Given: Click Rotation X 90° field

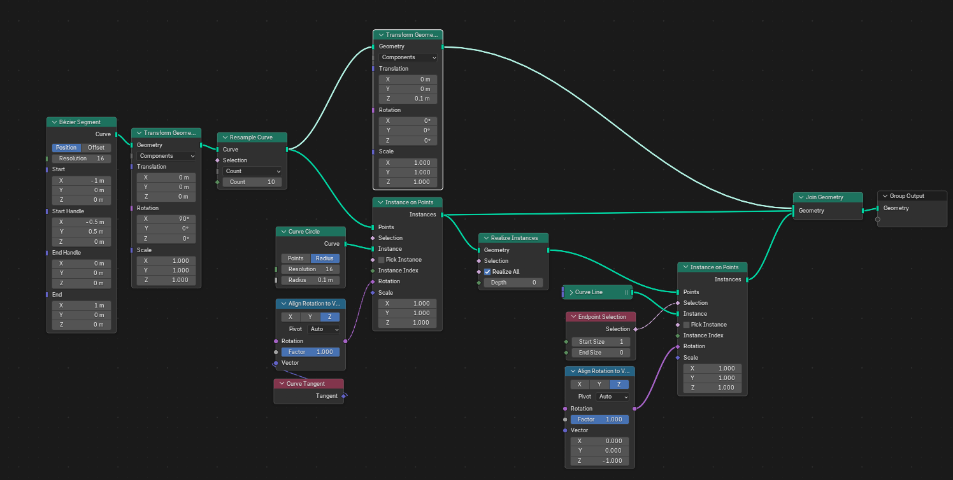Looking at the screenshot, I should point(166,219).
